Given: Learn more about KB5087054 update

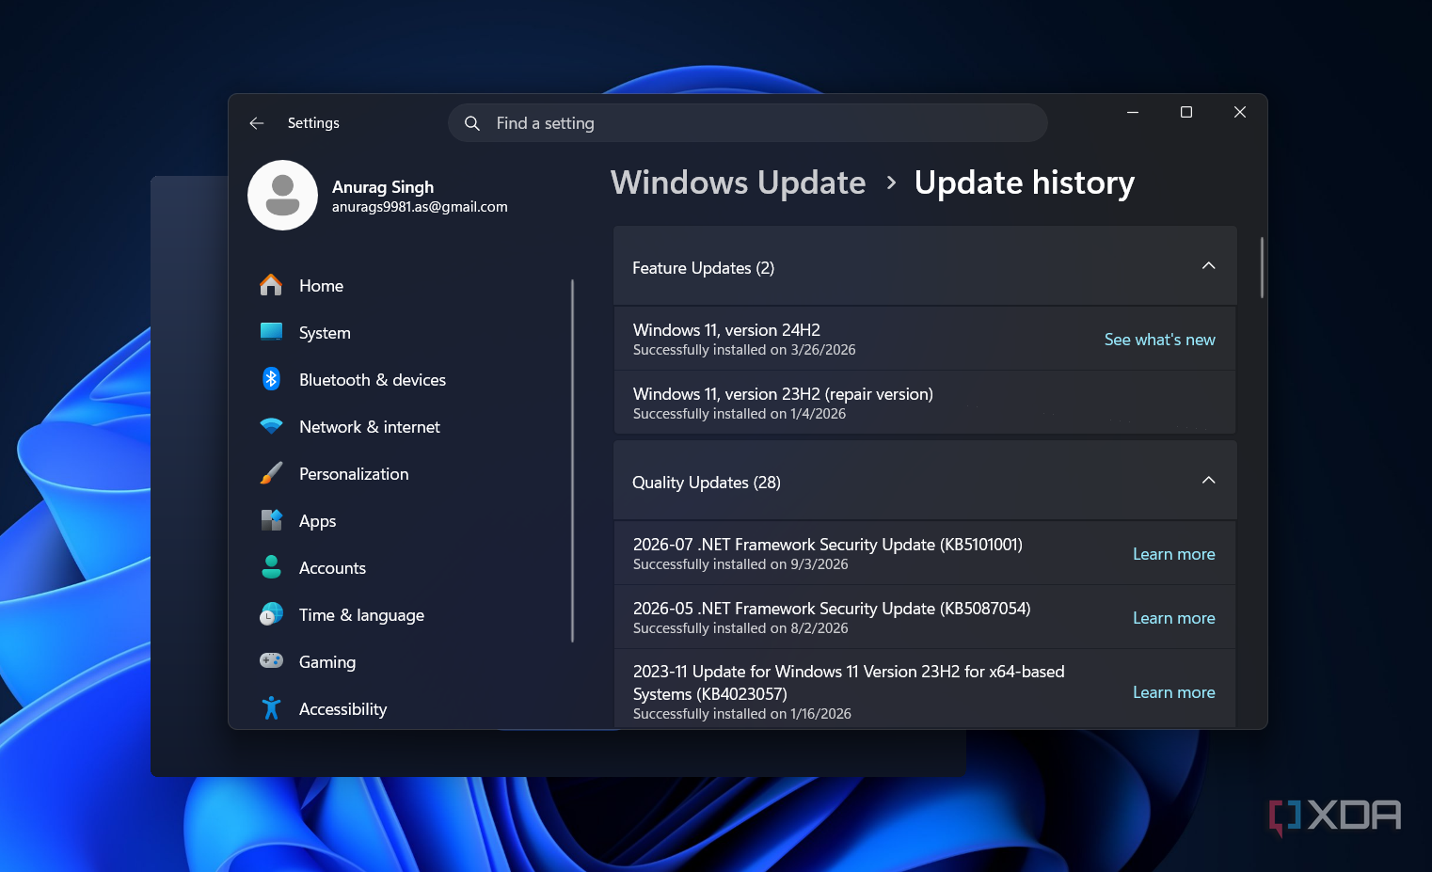Looking at the screenshot, I should tap(1173, 618).
